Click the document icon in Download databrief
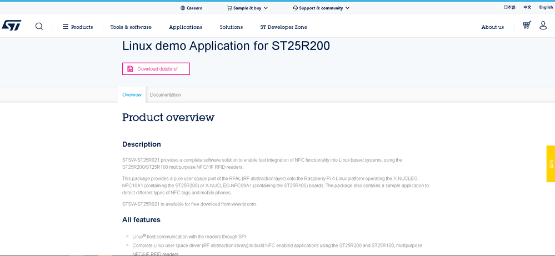Viewport: 555px width, 256px height. pyautogui.click(x=130, y=69)
